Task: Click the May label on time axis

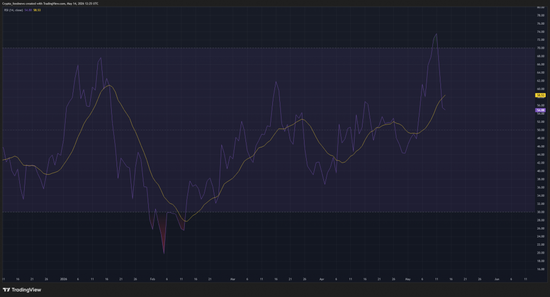Action: click(408, 279)
